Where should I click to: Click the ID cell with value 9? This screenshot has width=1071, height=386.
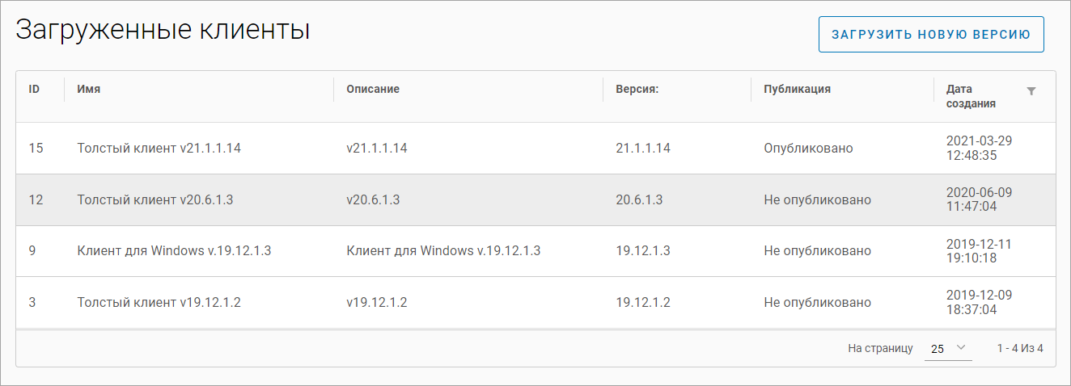[x=32, y=251]
